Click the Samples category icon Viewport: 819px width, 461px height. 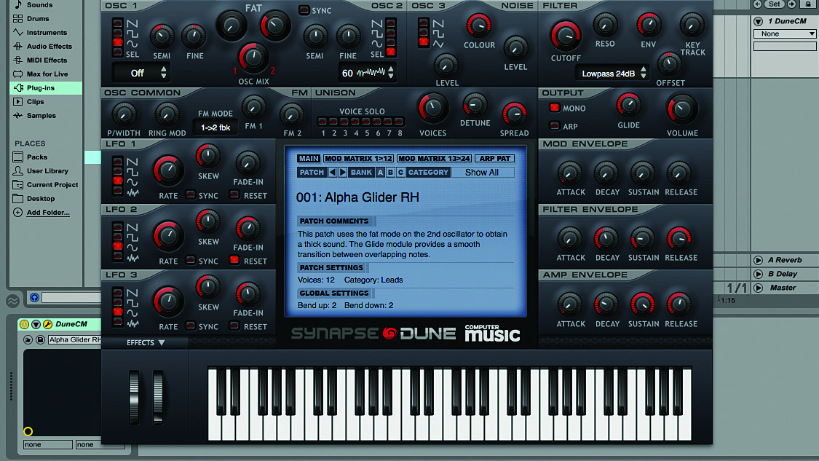coord(17,116)
